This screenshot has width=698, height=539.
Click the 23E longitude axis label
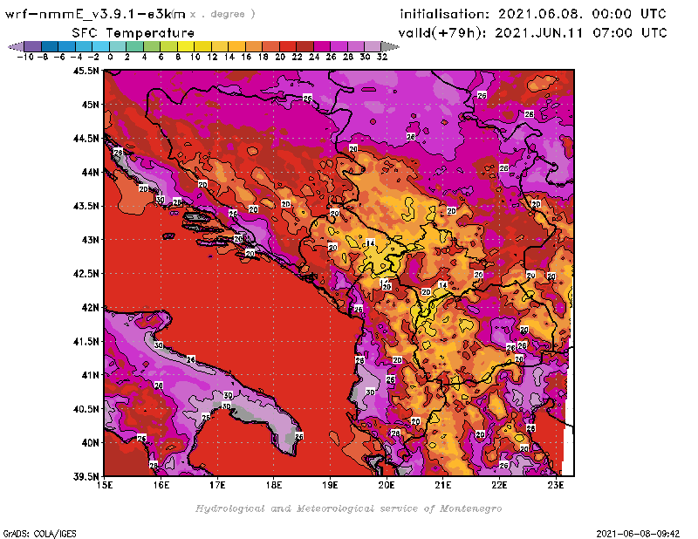coord(556,485)
